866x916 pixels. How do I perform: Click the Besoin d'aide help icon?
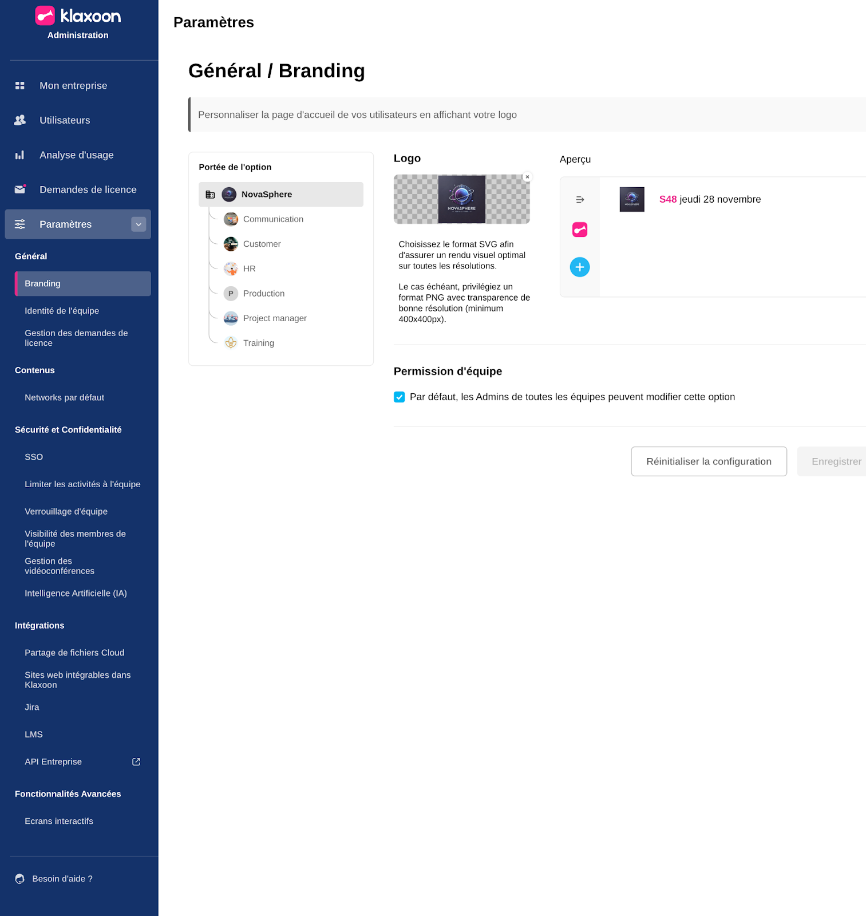[x=20, y=879]
